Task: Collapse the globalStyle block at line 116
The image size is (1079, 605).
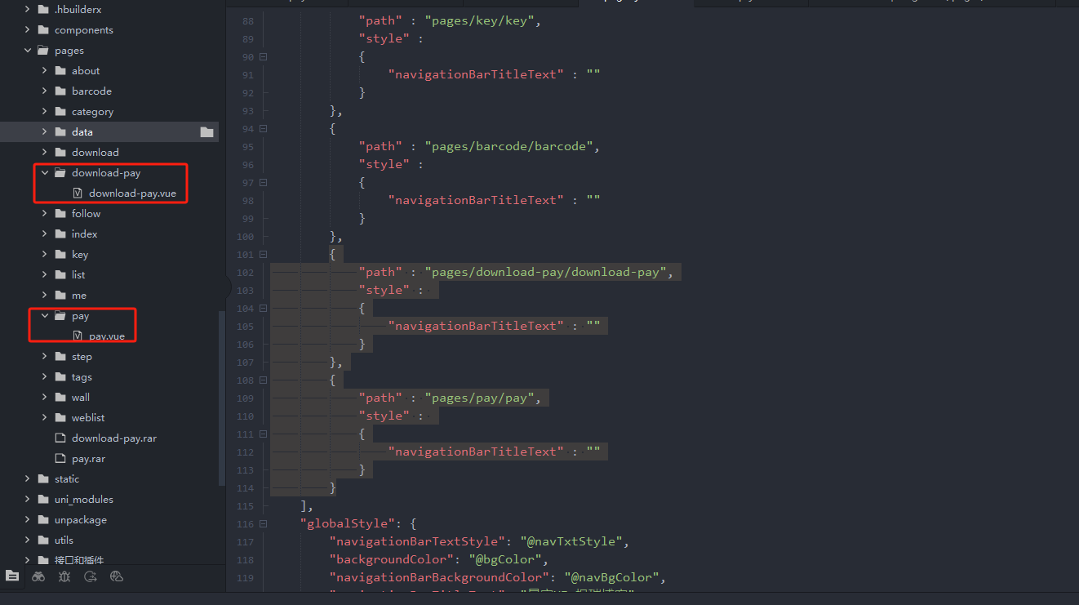Action: pyautogui.click(x=263, y=523)
